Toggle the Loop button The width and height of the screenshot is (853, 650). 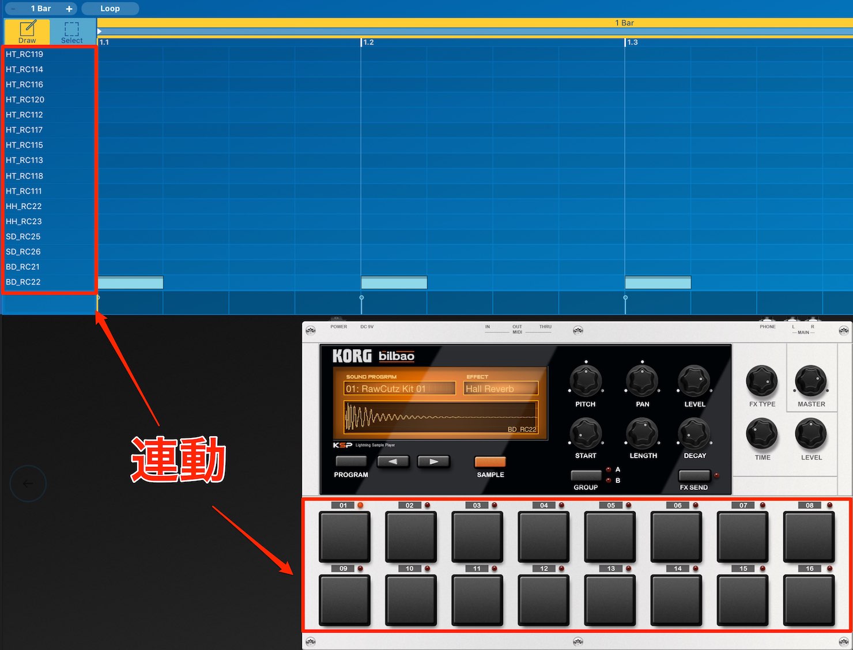110,9
